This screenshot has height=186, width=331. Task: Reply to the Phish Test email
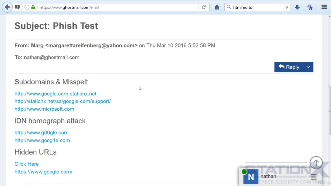pyautogui.click(x=289, y=67)
